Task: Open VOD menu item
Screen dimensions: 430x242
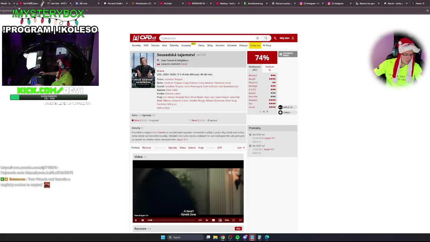Action: pyautogui.click(x=146, y=45)
